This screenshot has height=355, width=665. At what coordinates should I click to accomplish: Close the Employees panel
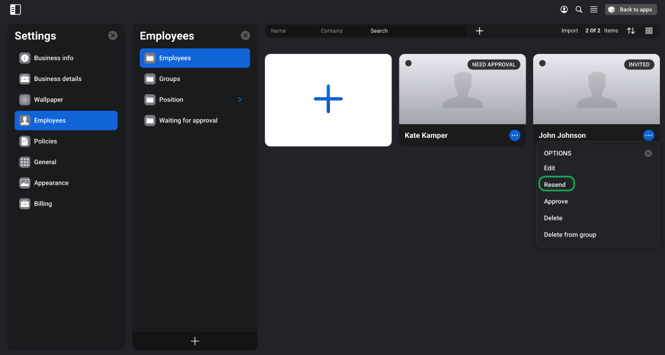(x=245, y=36)
